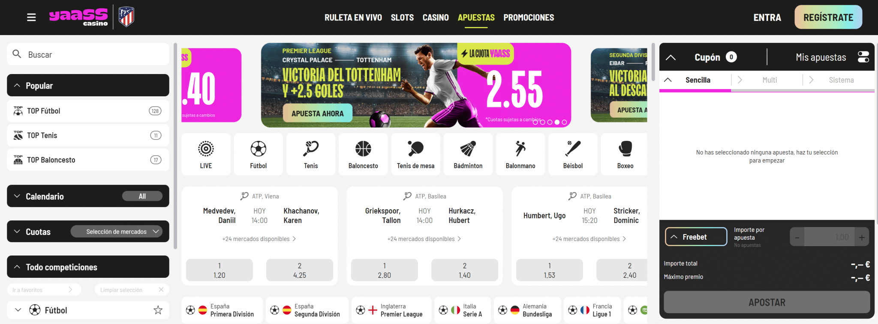The image size is (878, 324).
Task: Expand the Freebet selector
Action: point(696,237)
